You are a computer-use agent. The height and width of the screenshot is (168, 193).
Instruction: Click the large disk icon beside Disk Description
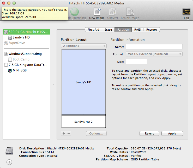click(x=9, y=150)
